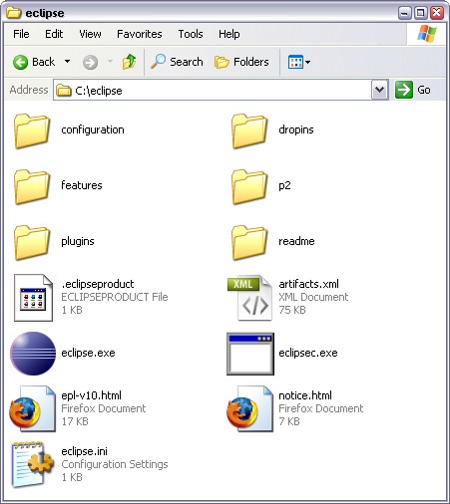The width and height of the screenshot is (450, 504).
Task: Open the address bar dropdown list
Action: (380, 90)
